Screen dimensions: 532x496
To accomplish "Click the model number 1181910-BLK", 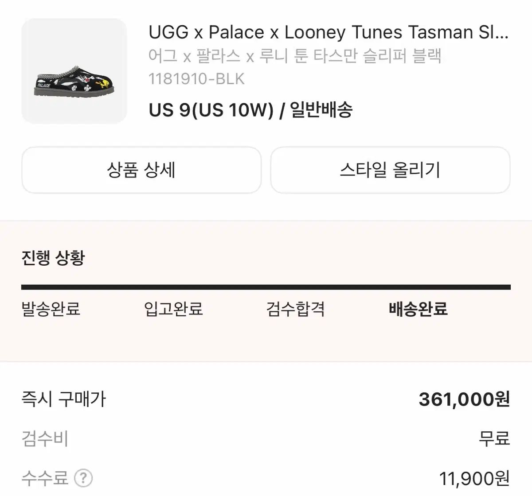I will [x=196, y=79].
